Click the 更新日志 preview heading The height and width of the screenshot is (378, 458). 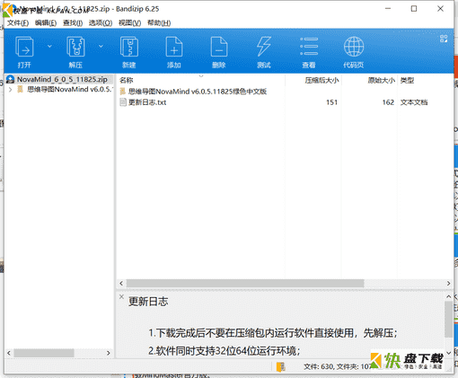click(148, 302)
